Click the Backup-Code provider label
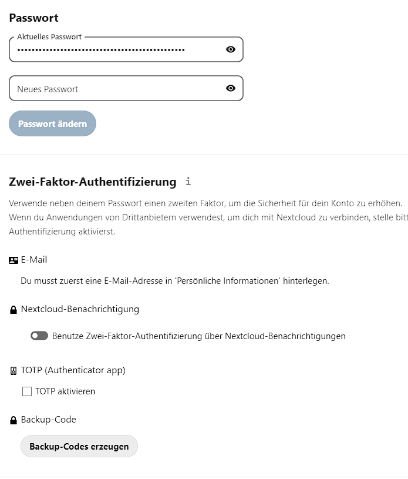The image size is (408, 479). click(49, 420)
